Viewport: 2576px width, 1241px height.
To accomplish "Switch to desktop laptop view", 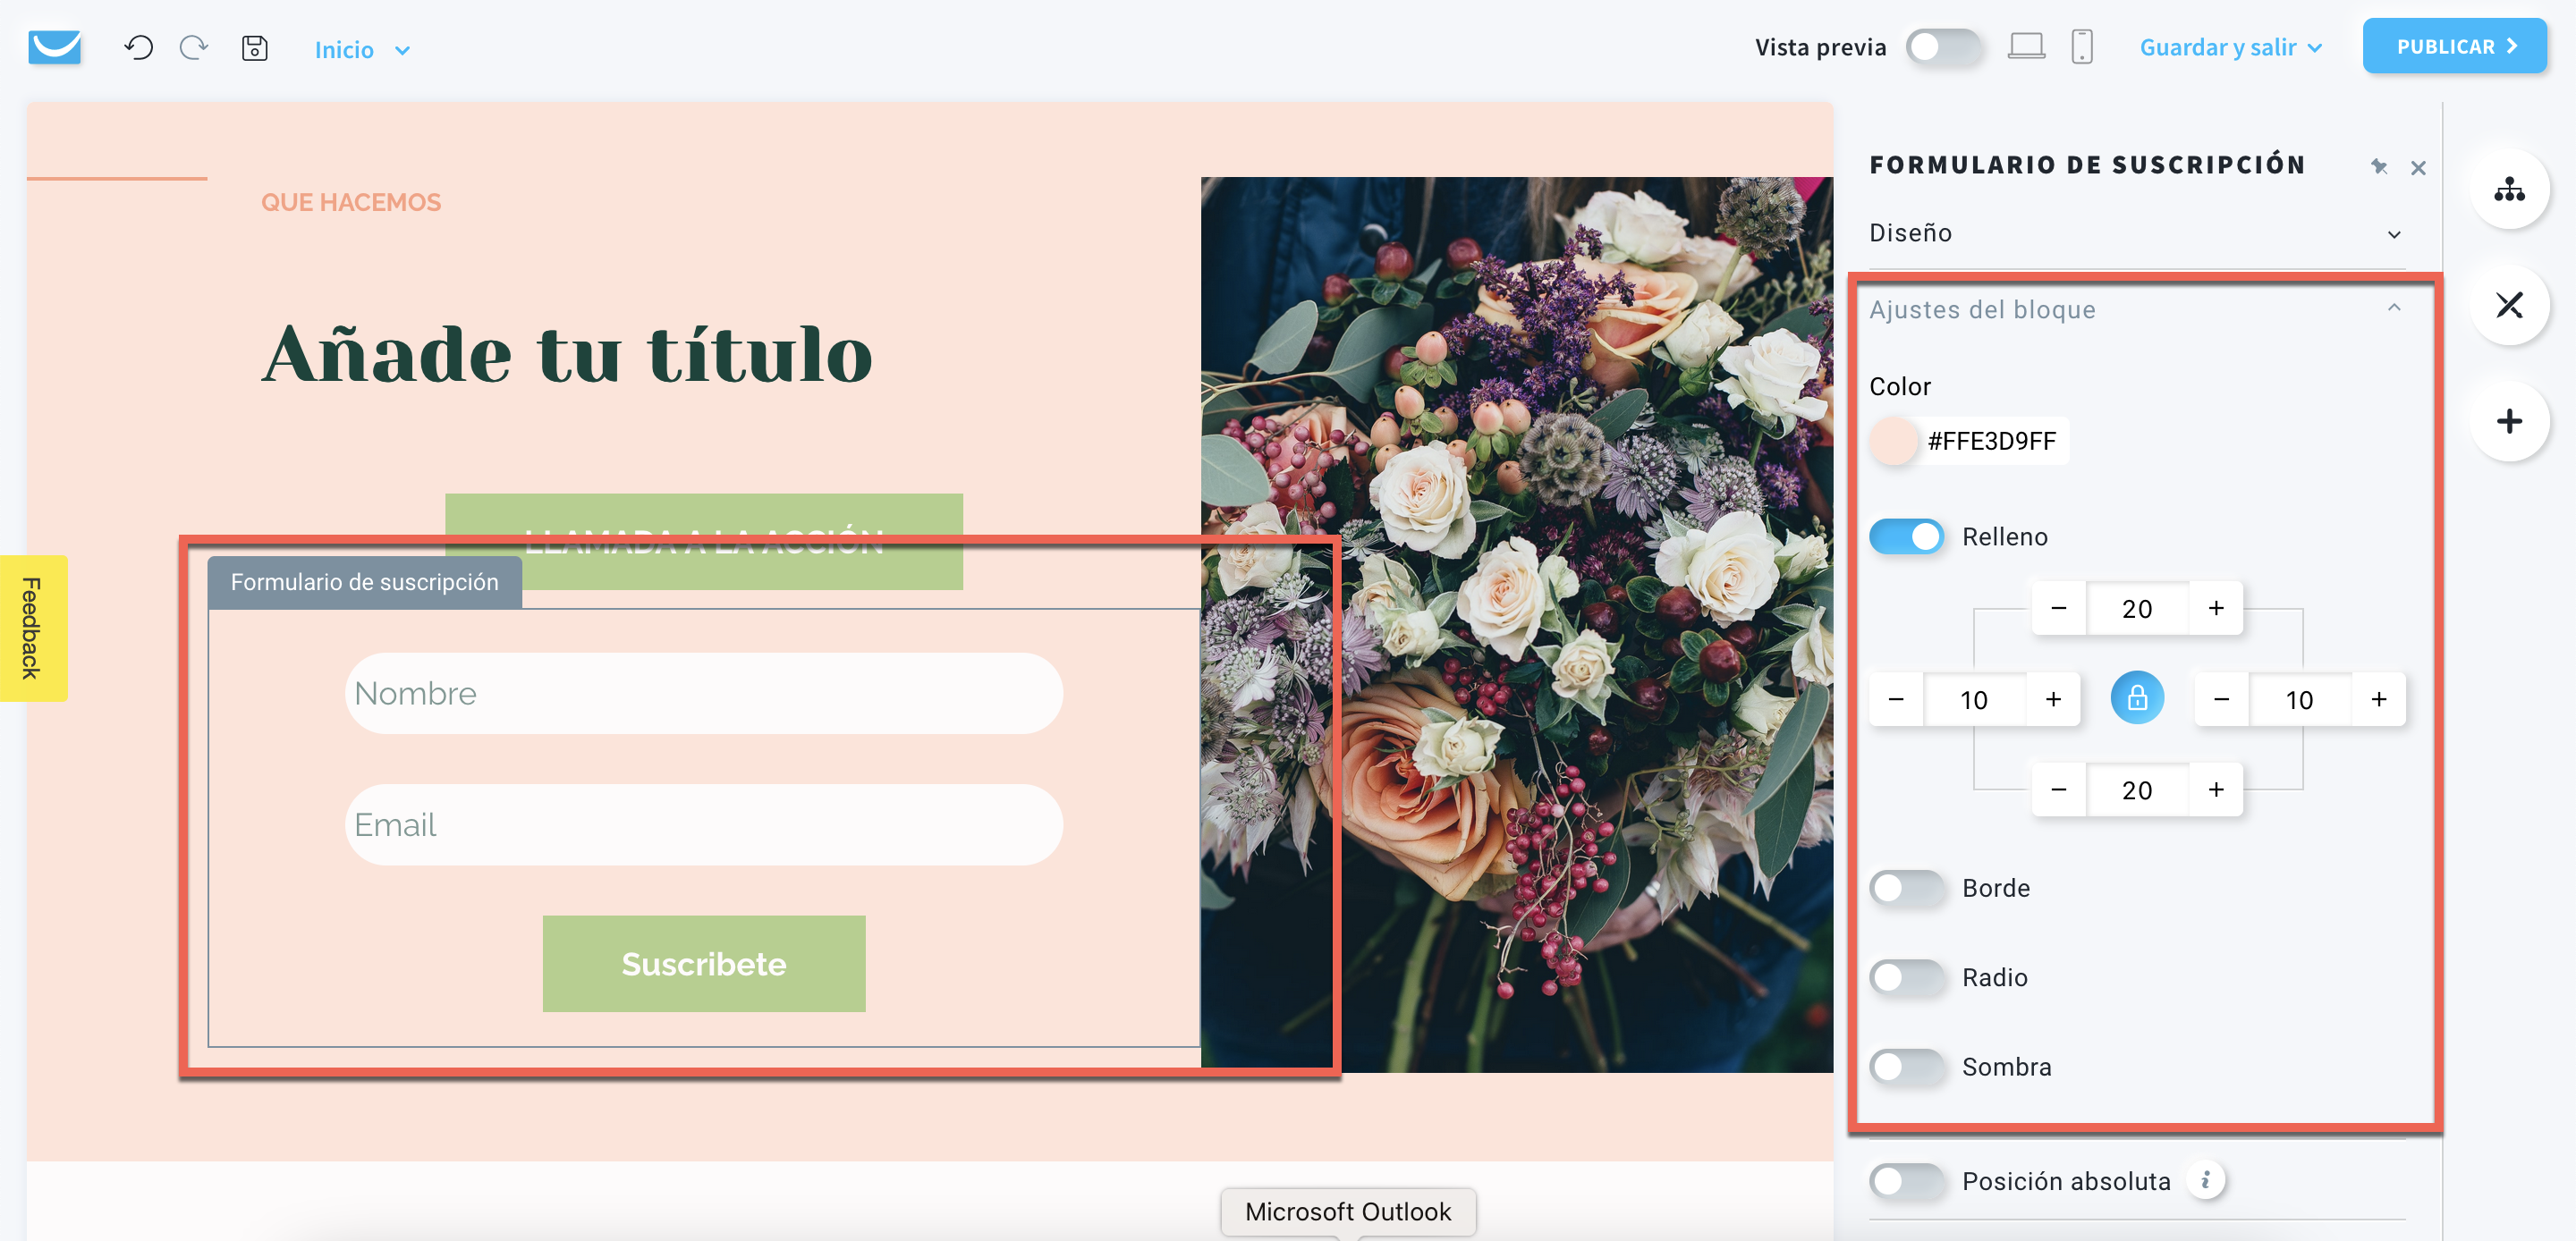I will coord(2026,47).
